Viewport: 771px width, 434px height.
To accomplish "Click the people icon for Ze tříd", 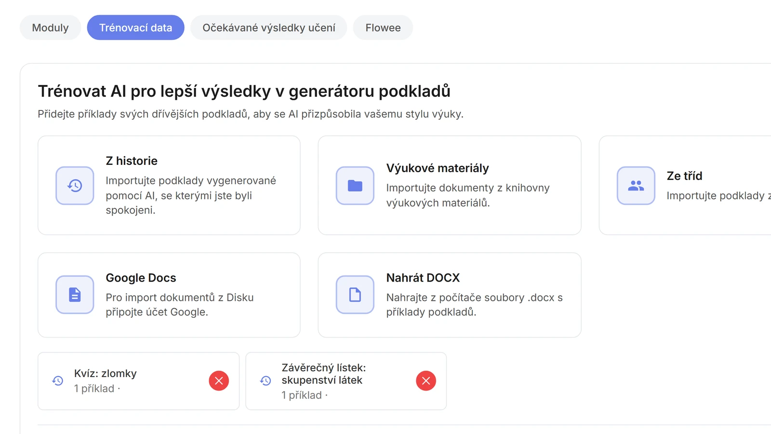I will click(636, 186).
